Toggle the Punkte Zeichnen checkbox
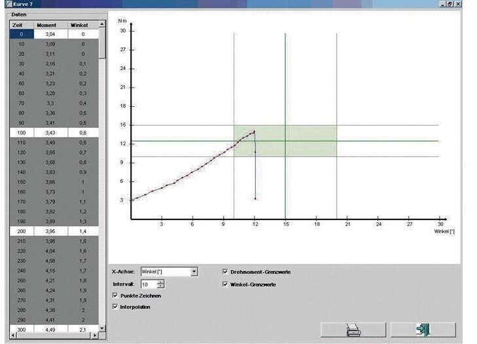The height and width of the screenshot is (344, 477). pyautogui.click(x=116, y=296)
